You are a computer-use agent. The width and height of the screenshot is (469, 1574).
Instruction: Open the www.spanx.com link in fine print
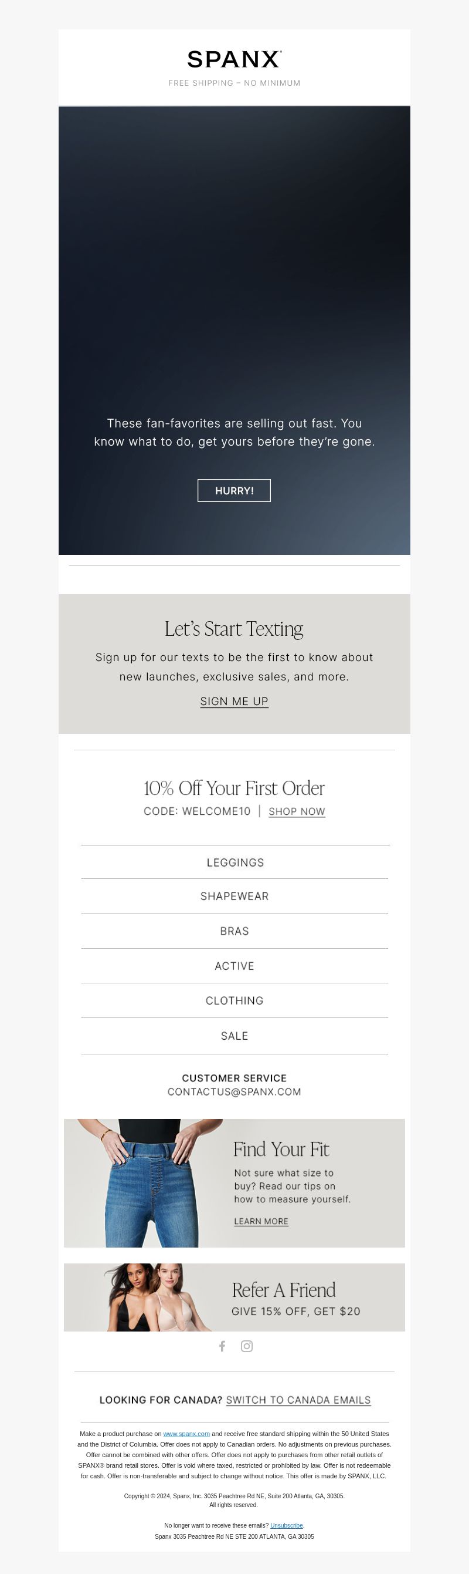click(186, 1434)
